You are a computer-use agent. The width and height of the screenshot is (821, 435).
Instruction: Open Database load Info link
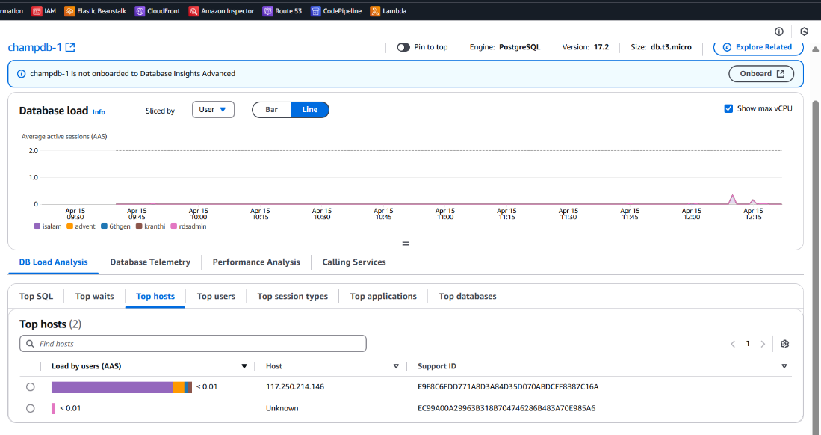tap(99, 111)
